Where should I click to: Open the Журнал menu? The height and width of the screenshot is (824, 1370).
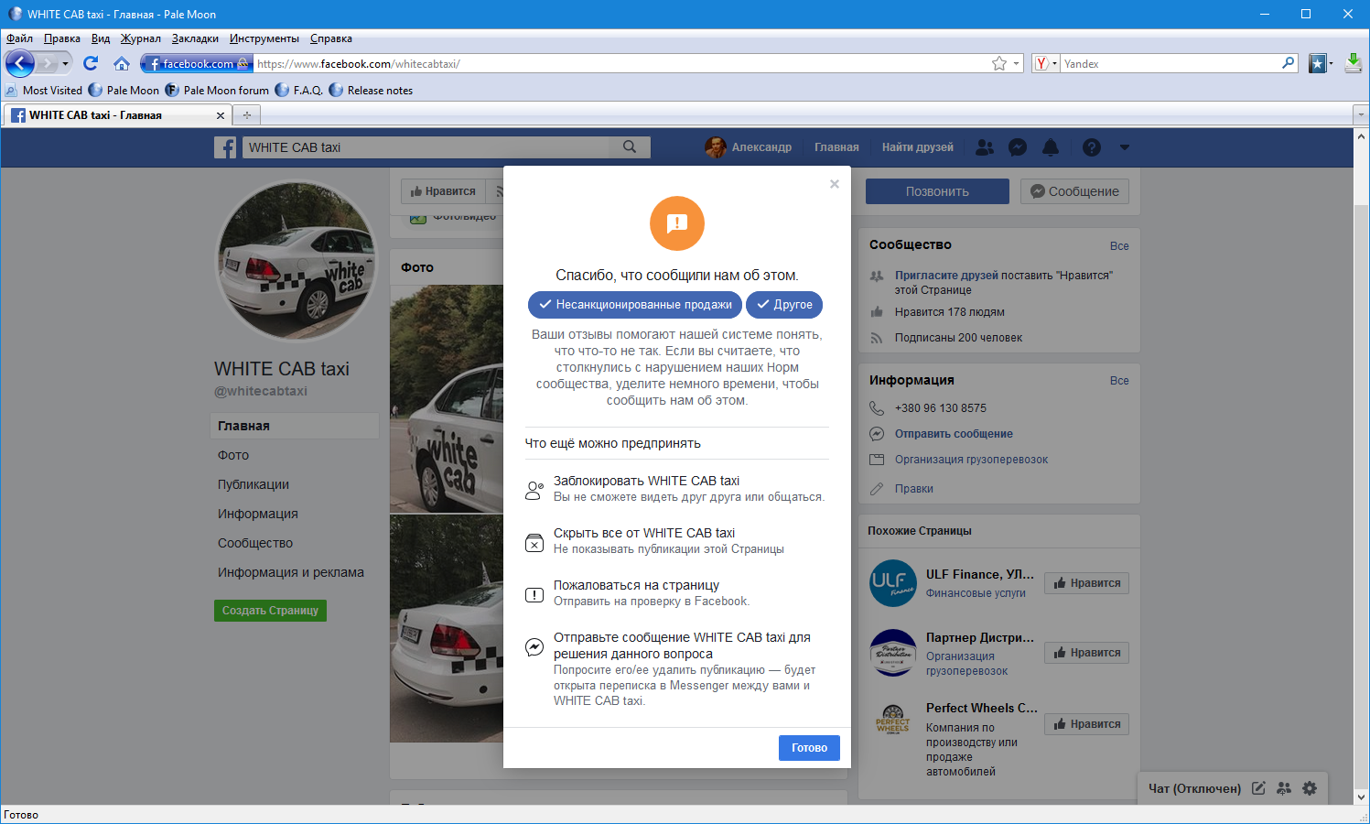pyautogui.click(x=141, y=38)
